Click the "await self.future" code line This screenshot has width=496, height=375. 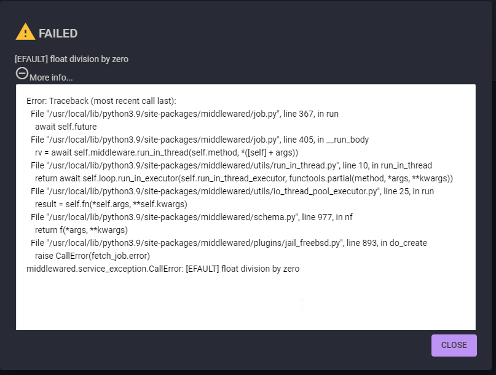[66, 127]
